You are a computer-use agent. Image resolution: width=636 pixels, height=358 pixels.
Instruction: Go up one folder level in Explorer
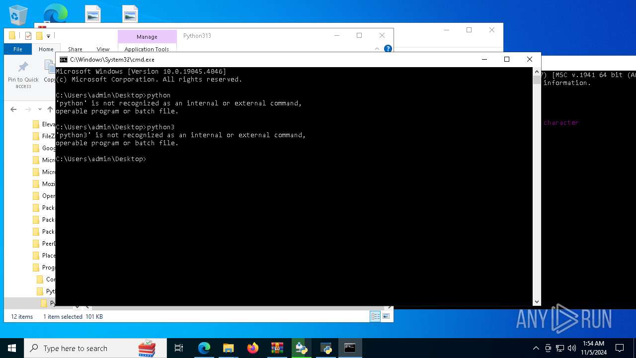pyautogui.click(x=50, y=109)
